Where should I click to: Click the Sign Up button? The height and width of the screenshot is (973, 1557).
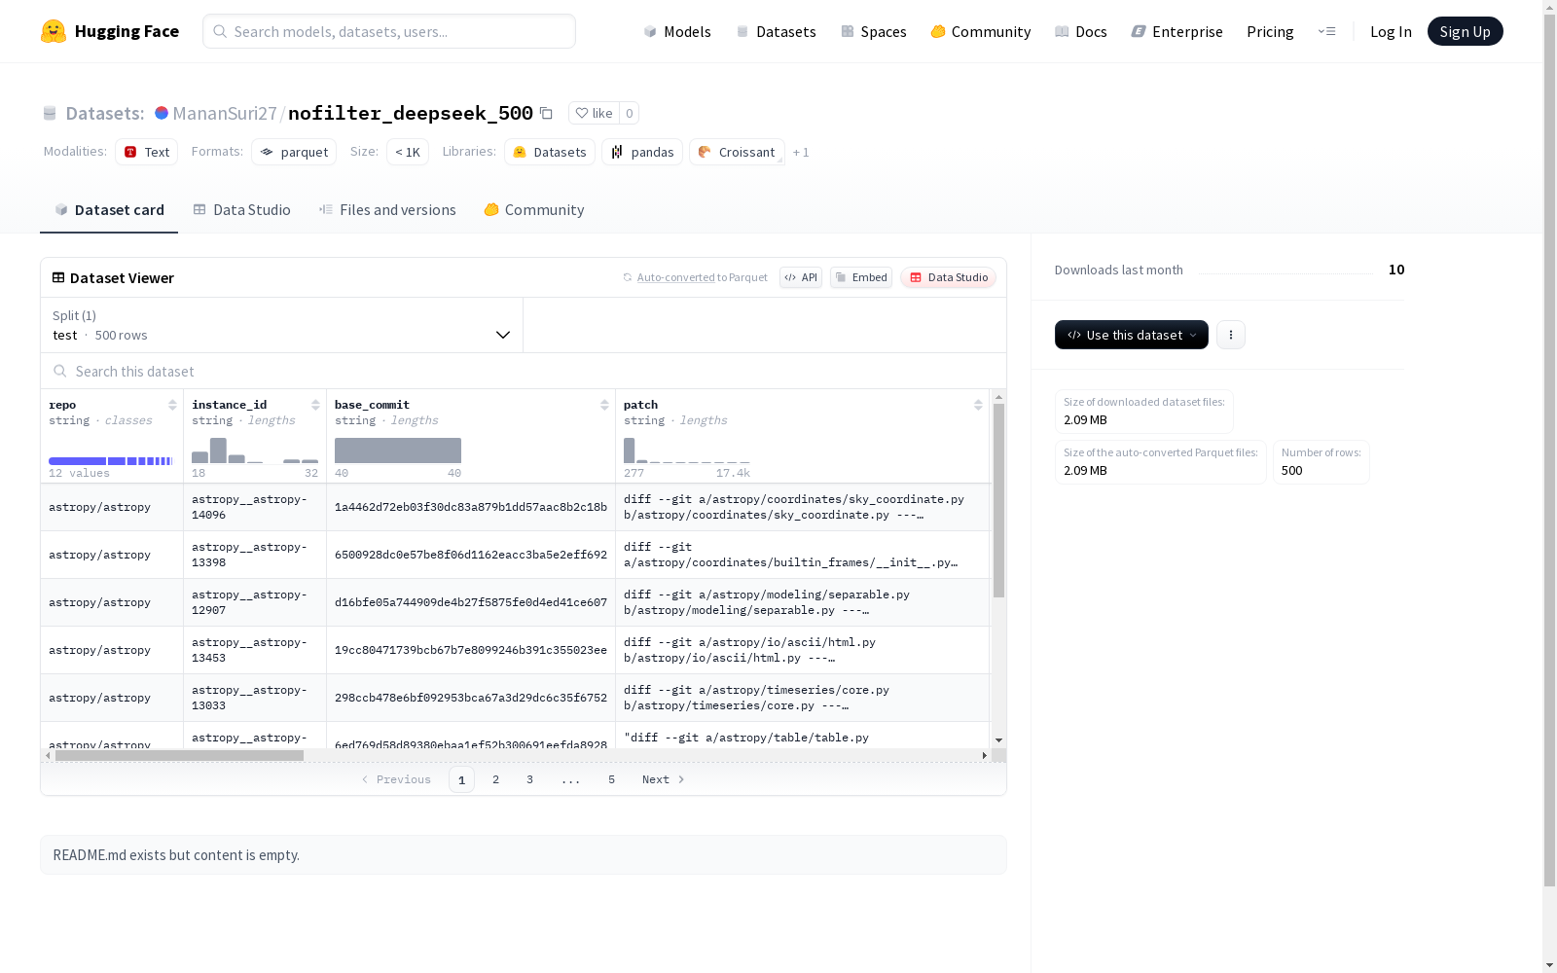[x=1465, y=31]
